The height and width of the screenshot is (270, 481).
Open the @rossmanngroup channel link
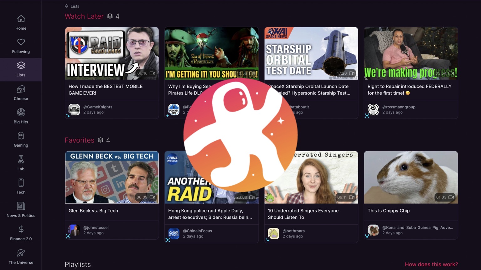[x=399, y=107]
